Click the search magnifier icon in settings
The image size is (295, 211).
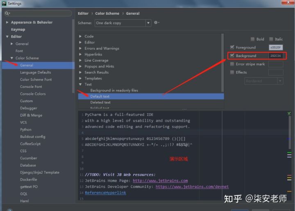[7, 14]
